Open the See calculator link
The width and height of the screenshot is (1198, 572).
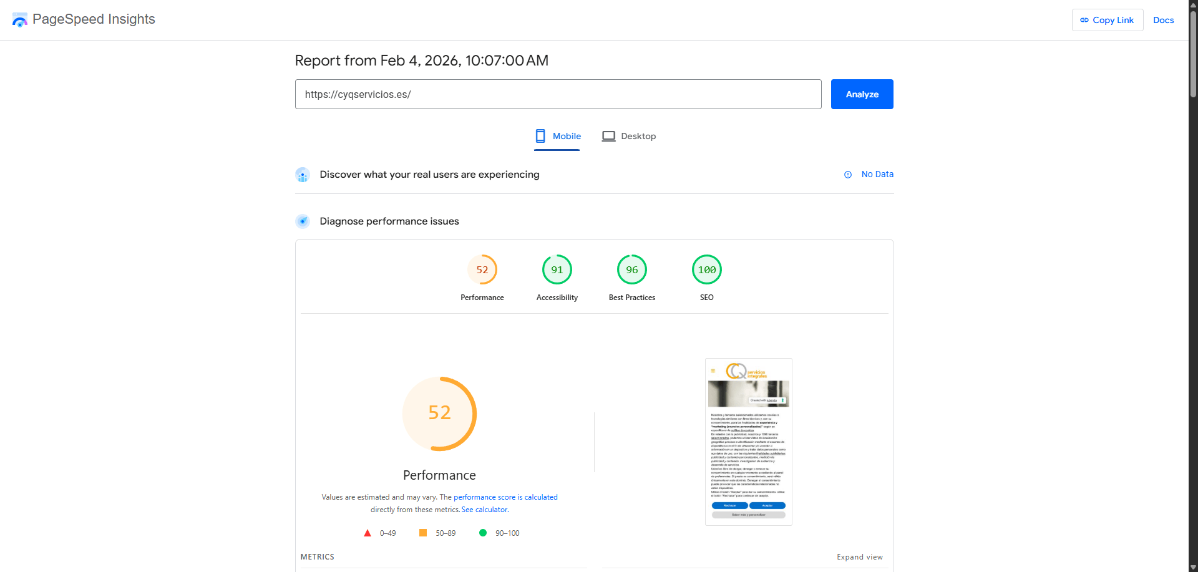(485, 510)
